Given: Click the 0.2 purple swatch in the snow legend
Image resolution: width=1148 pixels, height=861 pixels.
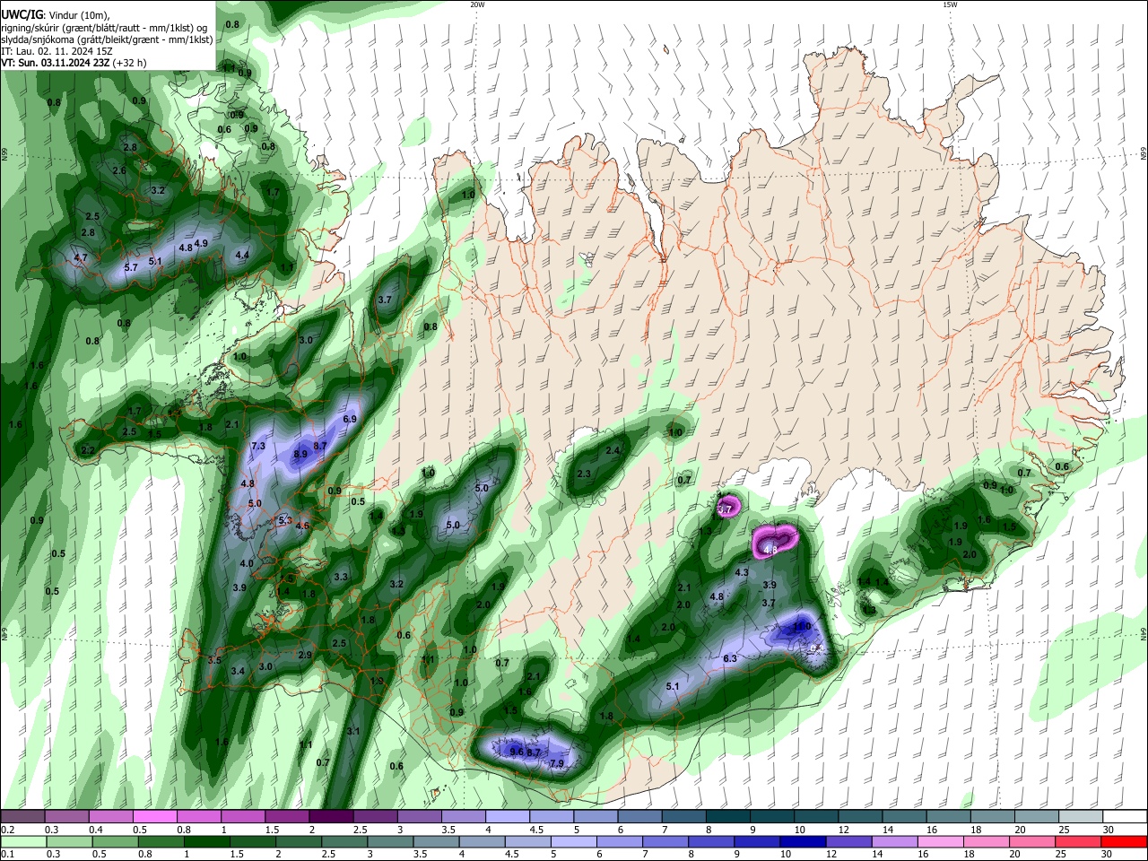Looking at the screenshot, I should pos(22,816).
